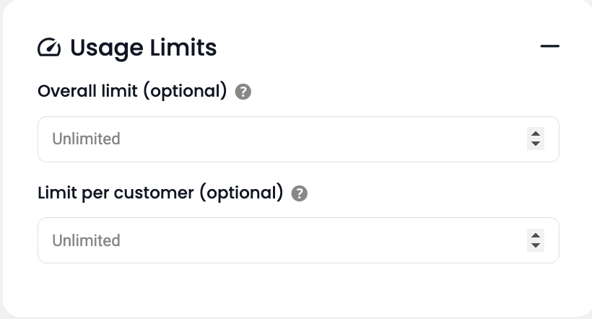Click the Limit per customer (optional) label
592x319 pixels.
coord(160,193)
